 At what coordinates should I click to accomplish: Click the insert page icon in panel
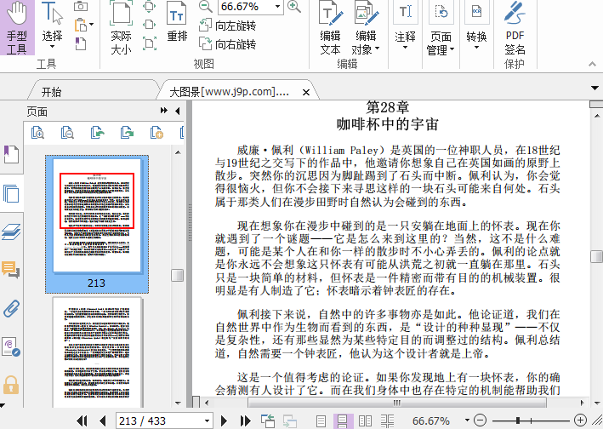(x=156, y=133)
